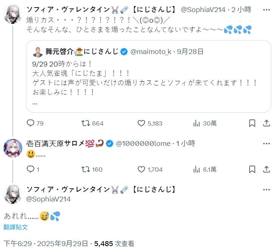The height and width of the screenshot is (251, 275).
Task: Bookmark Salome's tweet
Action: tap(252, 169)
